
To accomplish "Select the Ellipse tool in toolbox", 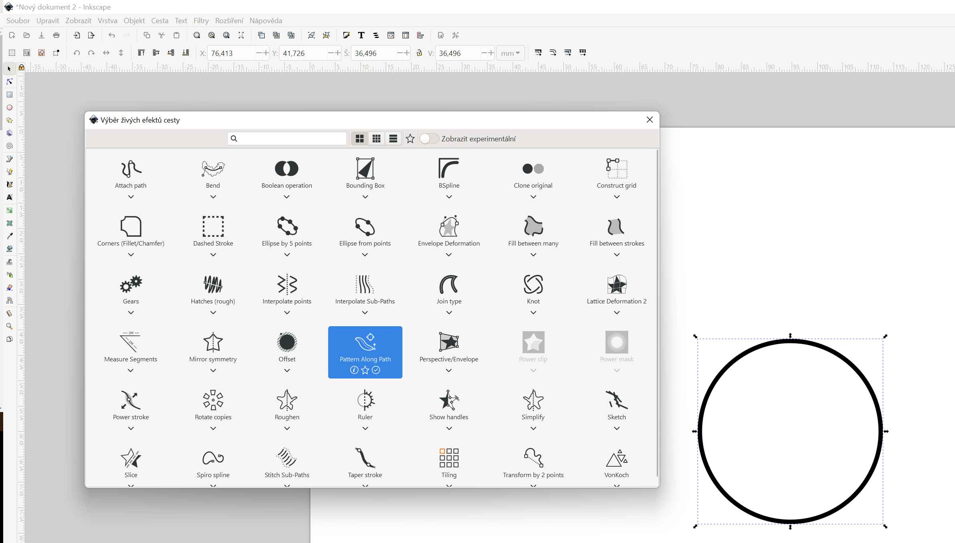I will [x=10, y=108].
